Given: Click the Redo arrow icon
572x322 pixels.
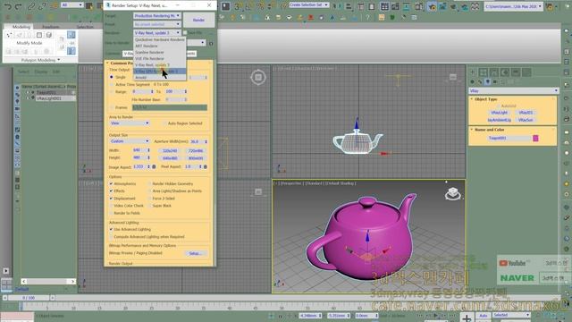Looking at the screenshot, I should coord(19,6).
